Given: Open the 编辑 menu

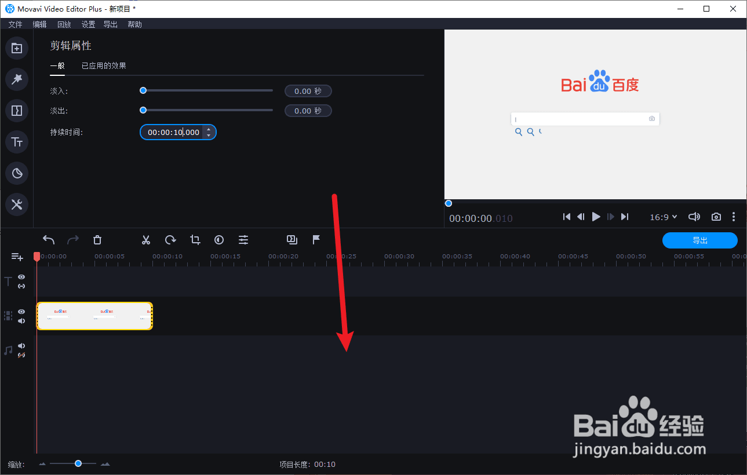Looking at the screenshot, I should [39, 24].
